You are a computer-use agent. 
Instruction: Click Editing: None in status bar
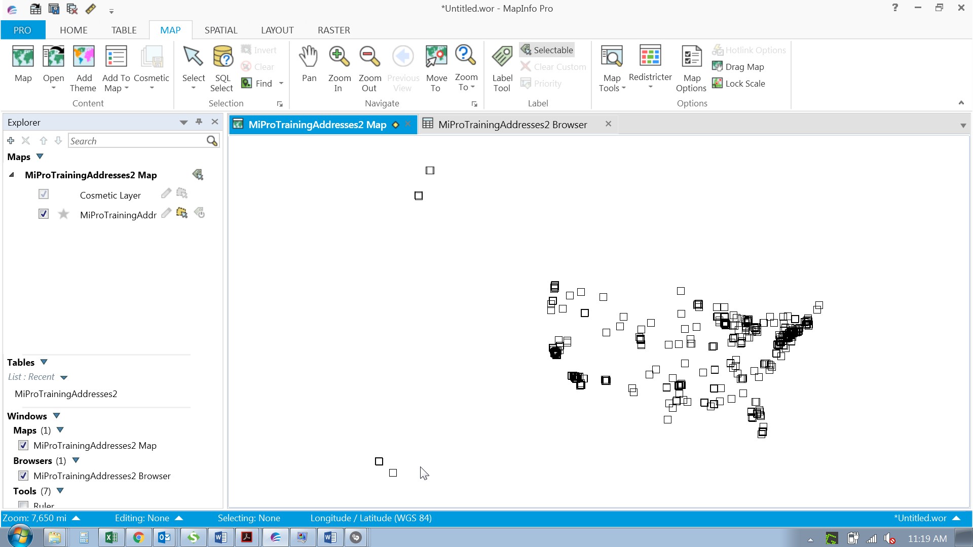tap(148, 518)
